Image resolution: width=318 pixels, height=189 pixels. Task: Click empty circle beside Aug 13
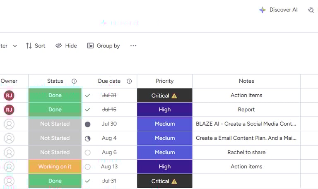click(x=88, y=167)
